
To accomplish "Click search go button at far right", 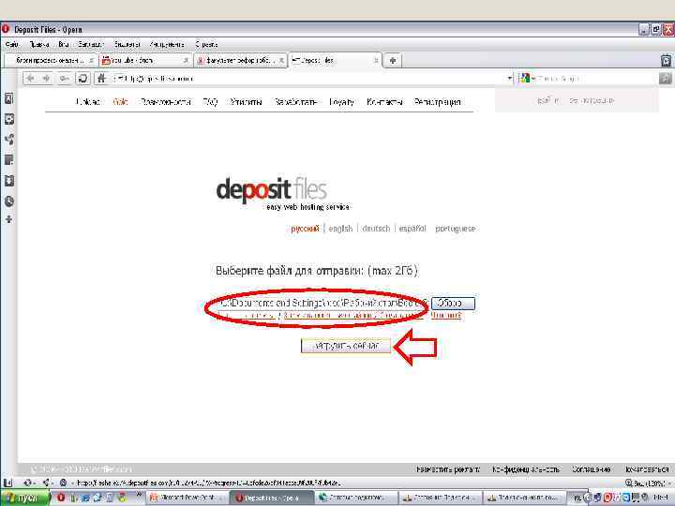I will (x=665, y=79).
